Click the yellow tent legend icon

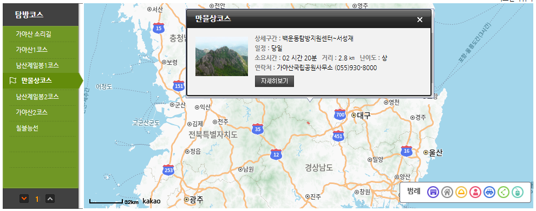461,192
